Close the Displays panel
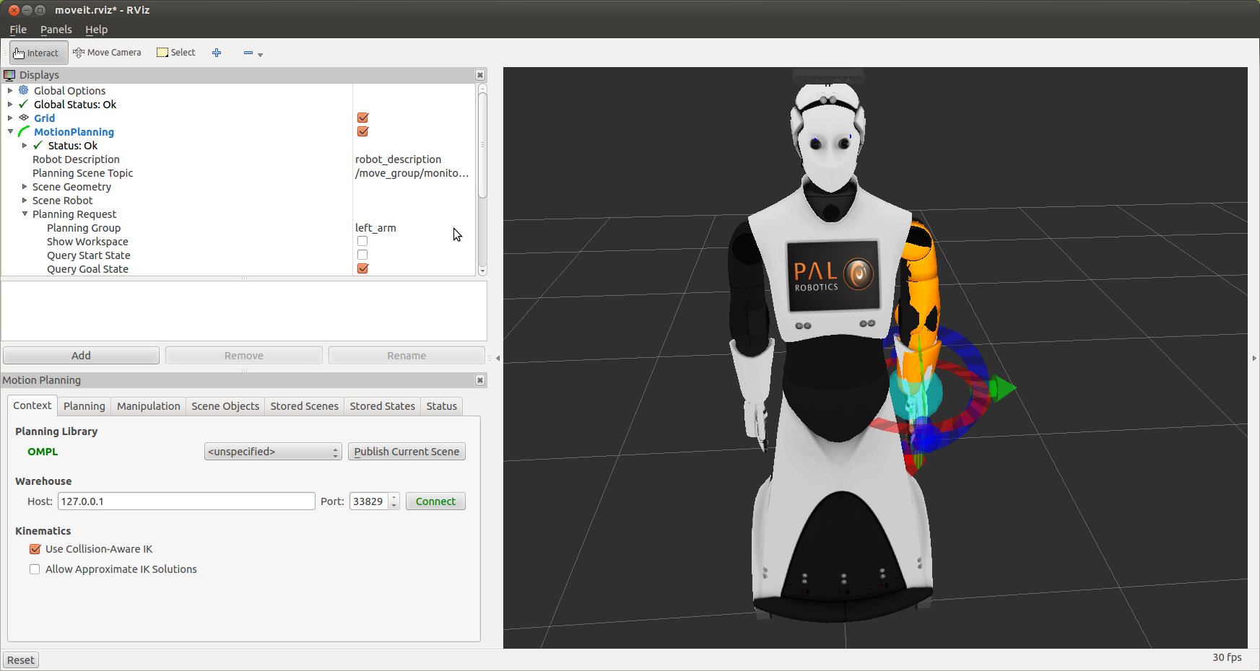The height and width of the screenshot is (671, 1260). tap(480, 75)
